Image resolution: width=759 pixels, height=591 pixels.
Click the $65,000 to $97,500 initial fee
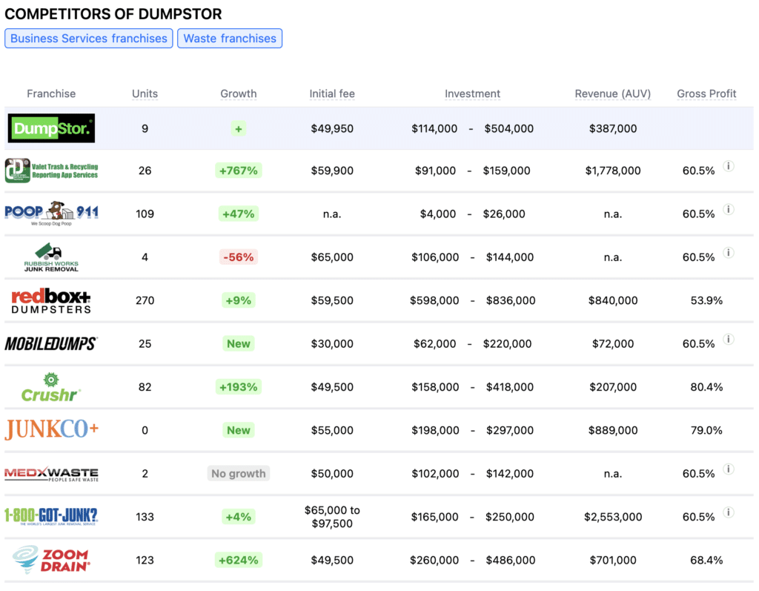tap(332, 517)
